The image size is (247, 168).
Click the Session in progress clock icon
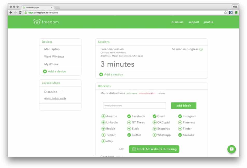coord(201,49)
